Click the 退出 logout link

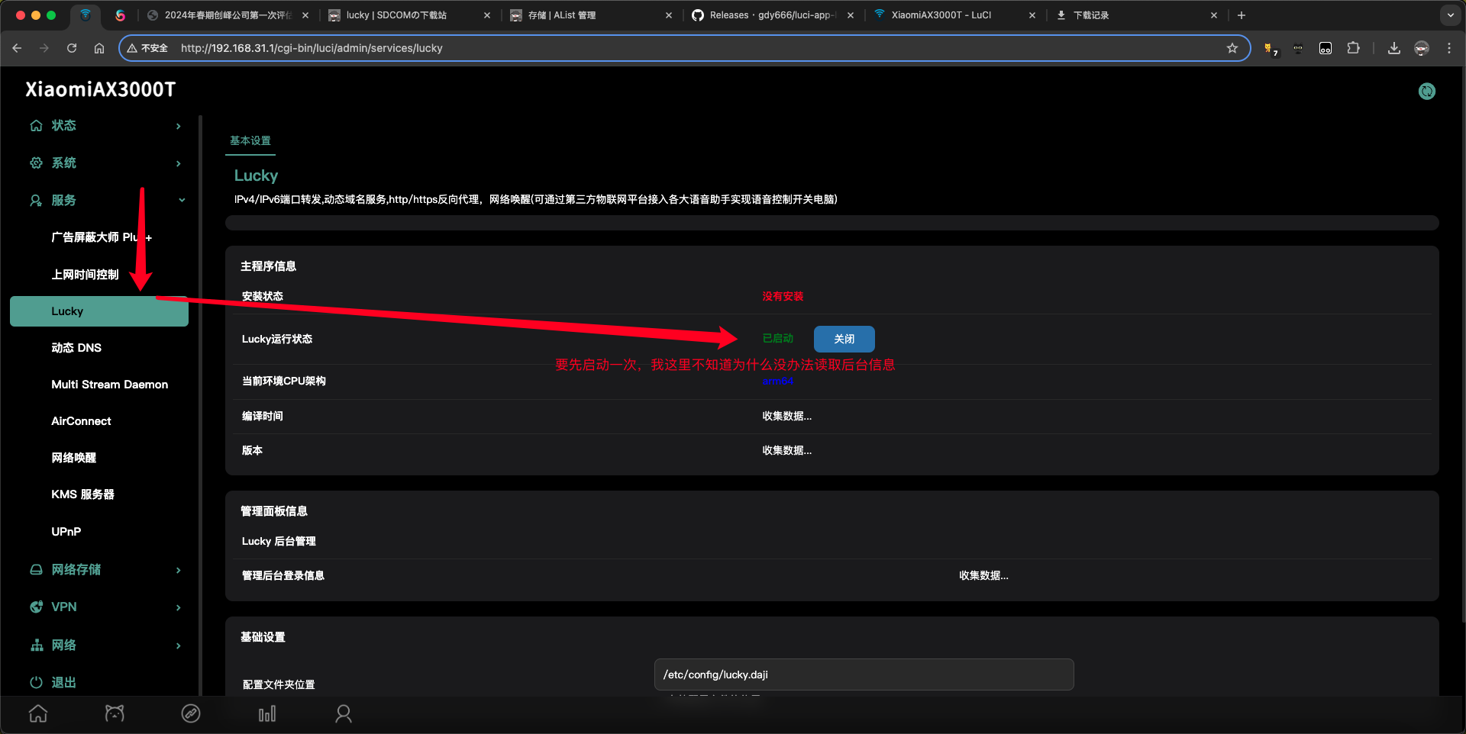tap(64, 682)
